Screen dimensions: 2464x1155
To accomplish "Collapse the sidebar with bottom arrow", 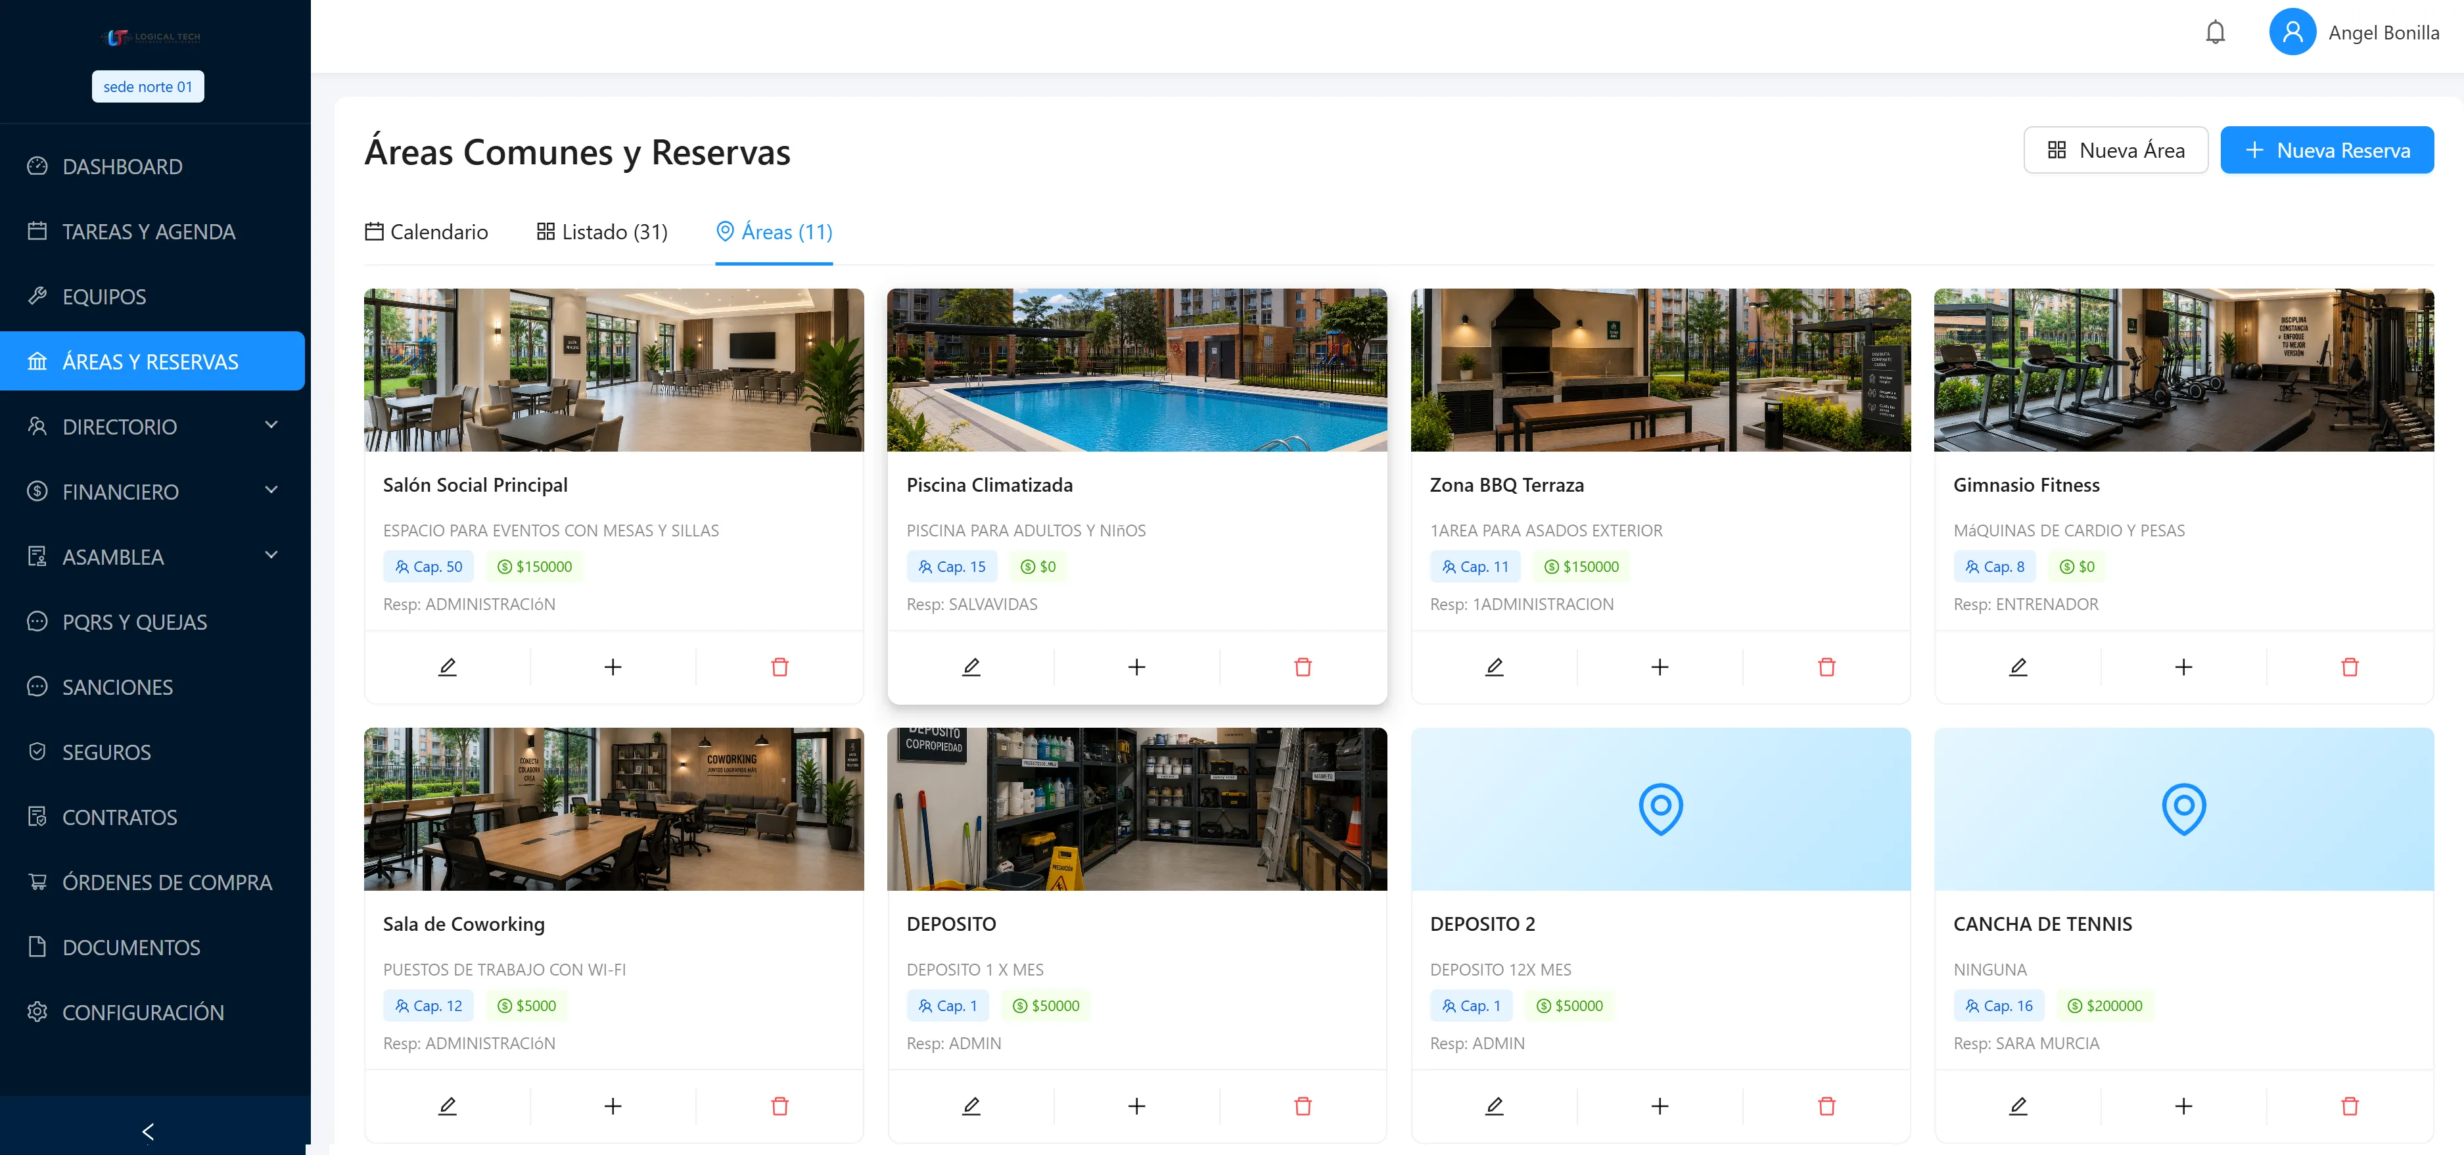I will click(x=149, y=1131).
